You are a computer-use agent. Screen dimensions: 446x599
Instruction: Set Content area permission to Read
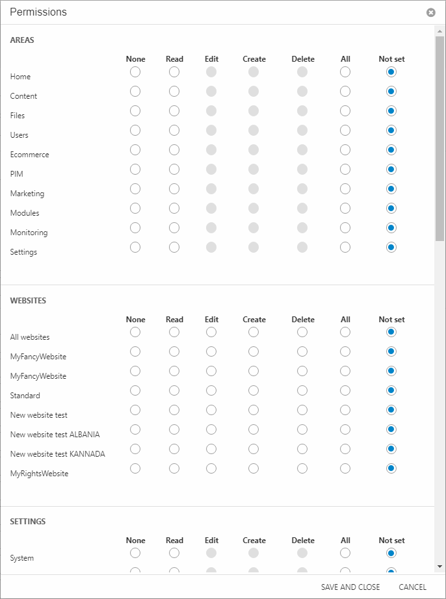pos(174,92)
